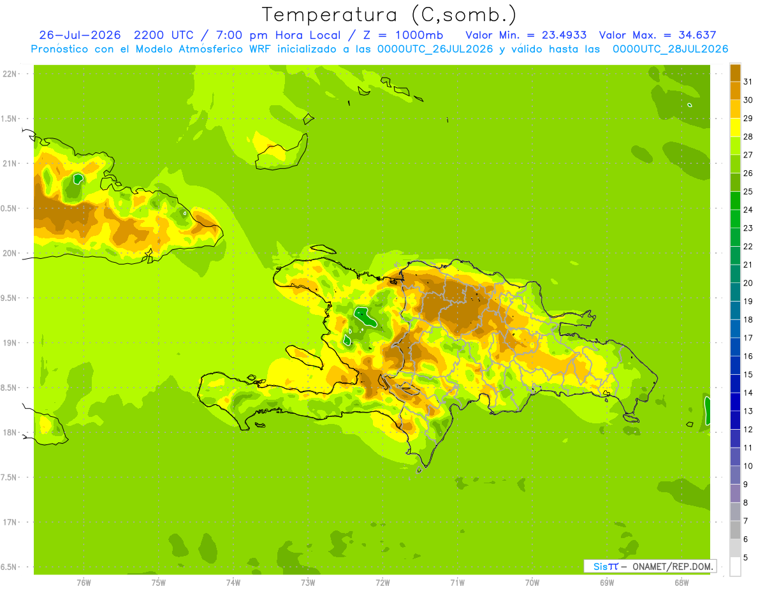Click colorbar label '5'
Screen dimensions: 765x591
click(x=745, y=558)
